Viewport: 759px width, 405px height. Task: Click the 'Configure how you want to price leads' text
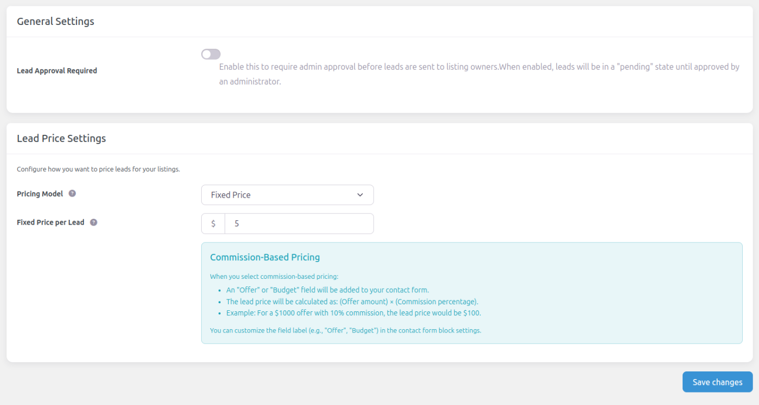(98, 169)
